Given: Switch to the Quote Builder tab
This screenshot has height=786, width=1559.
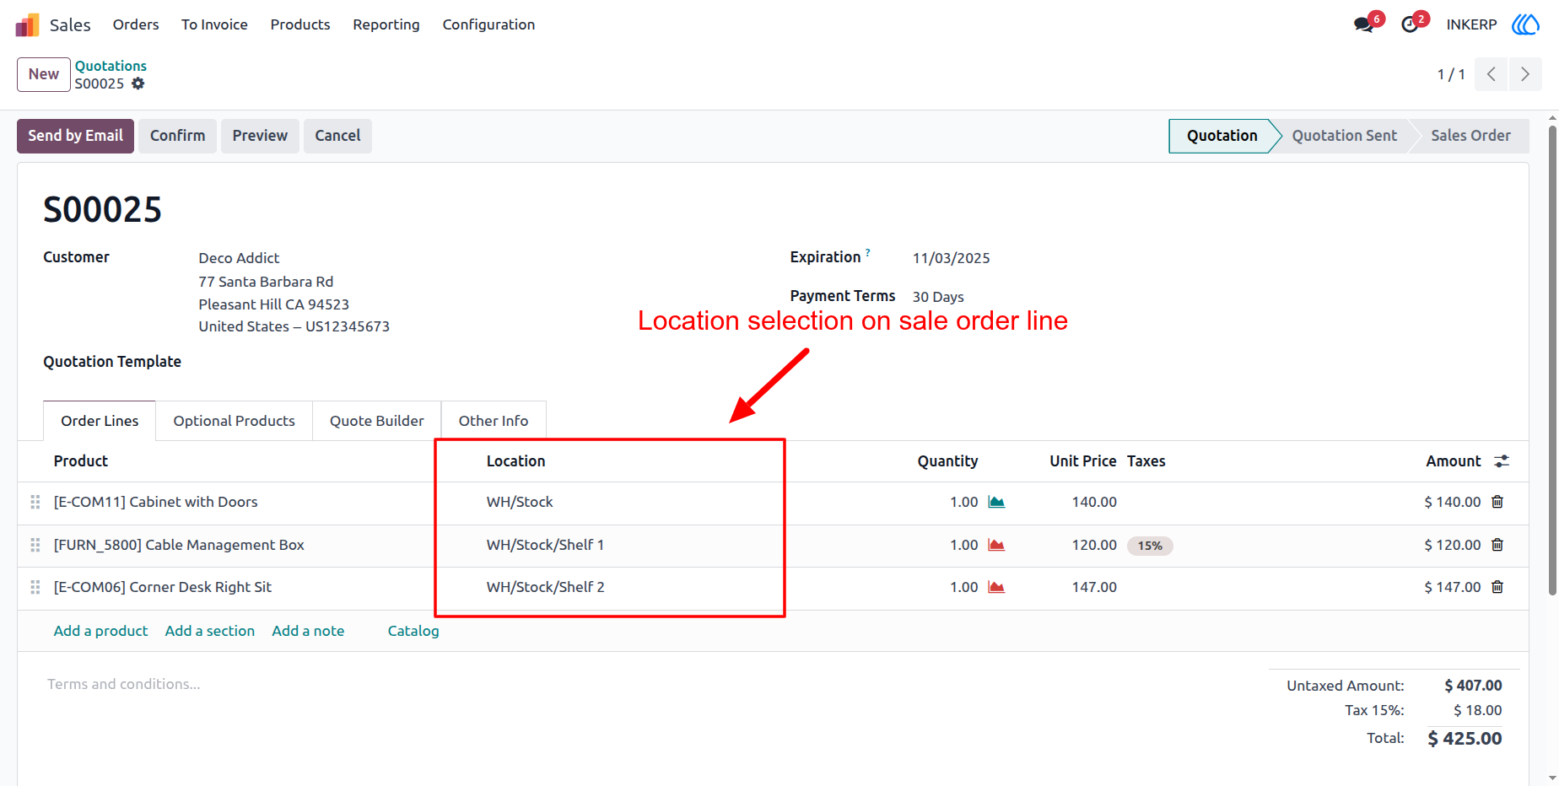Looking at the screenshot, I should (x=377, y=421).
